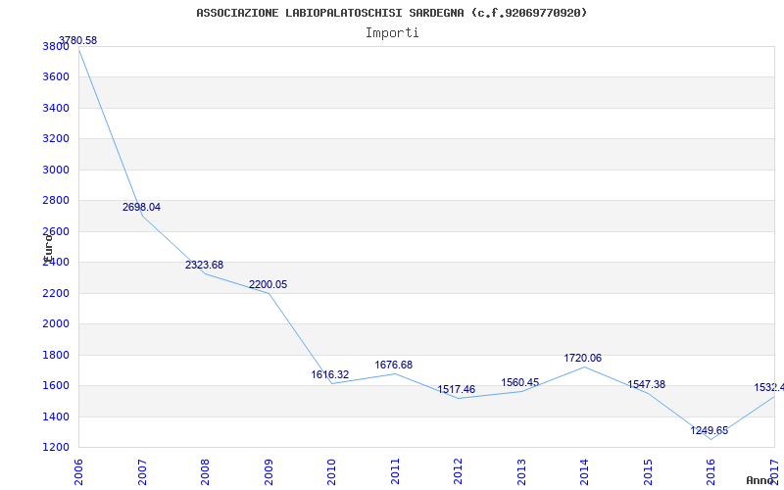Click the Importi subtitle text
784x490 pixels.
tap(392, 32)
